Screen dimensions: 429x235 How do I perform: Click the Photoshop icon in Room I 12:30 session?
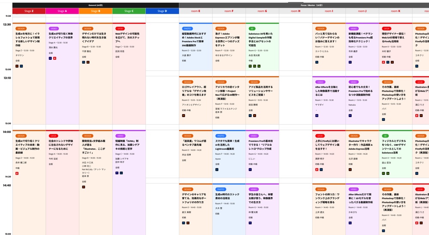click(317, 62)
